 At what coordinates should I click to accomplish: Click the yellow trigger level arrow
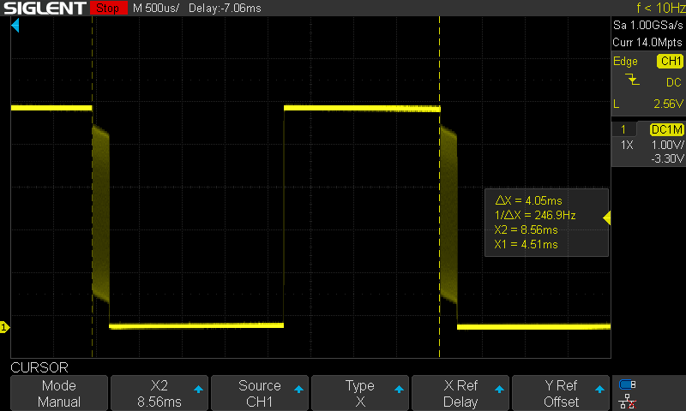[x=607, y=218]
